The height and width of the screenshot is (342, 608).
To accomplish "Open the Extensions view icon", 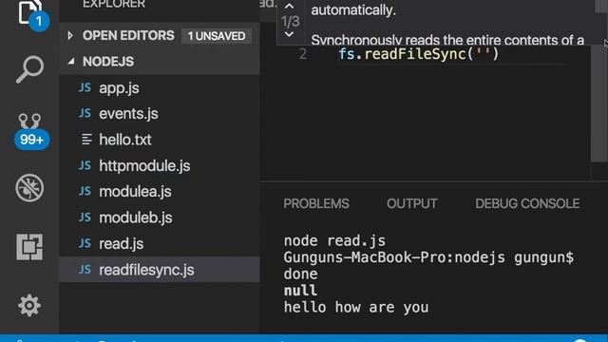I will tap(29, 247).
